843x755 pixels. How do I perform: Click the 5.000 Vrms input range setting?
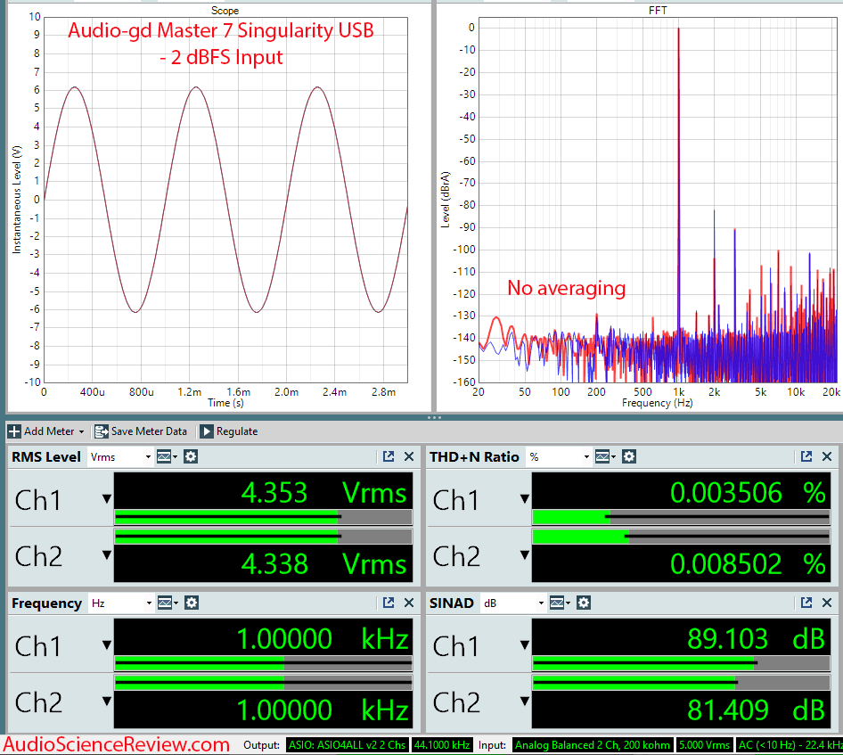point(704,745)
